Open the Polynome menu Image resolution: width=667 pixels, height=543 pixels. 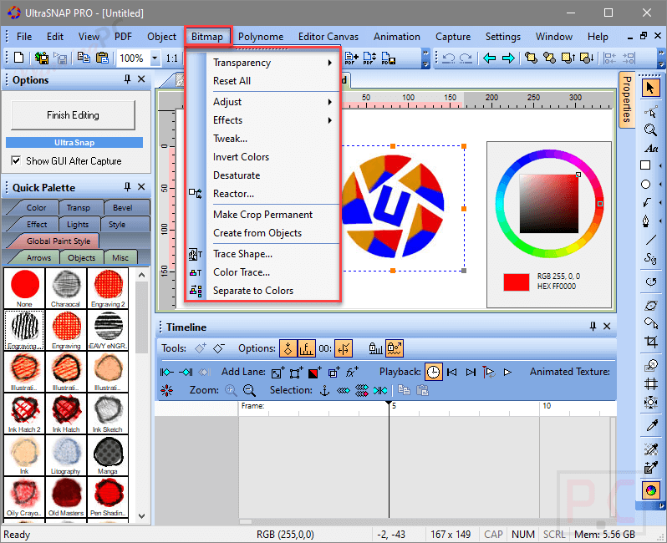tap(261, 37)
